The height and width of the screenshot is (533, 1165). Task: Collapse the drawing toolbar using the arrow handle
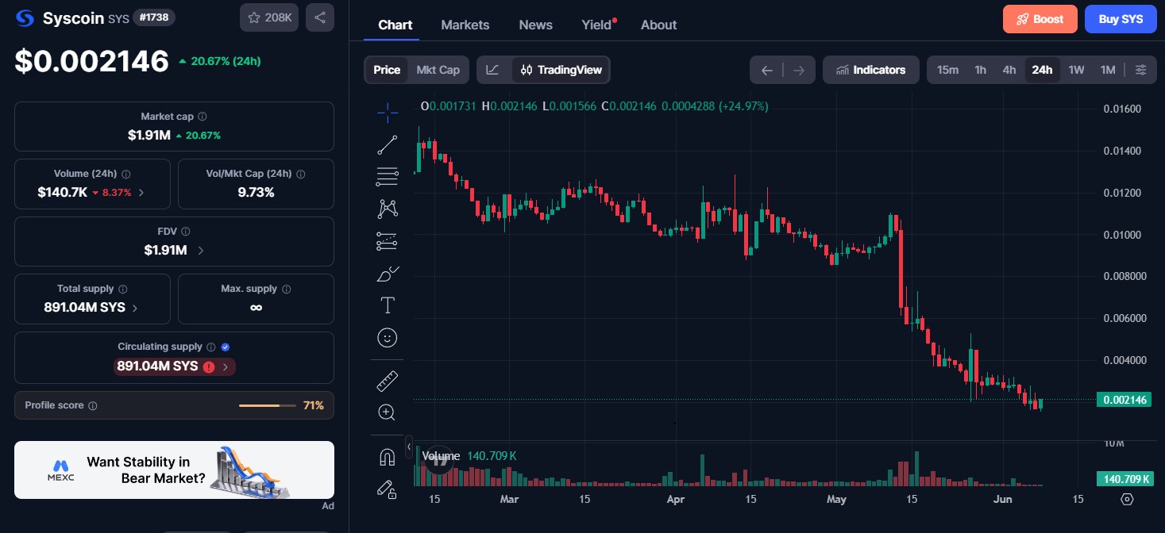point(409,447)
